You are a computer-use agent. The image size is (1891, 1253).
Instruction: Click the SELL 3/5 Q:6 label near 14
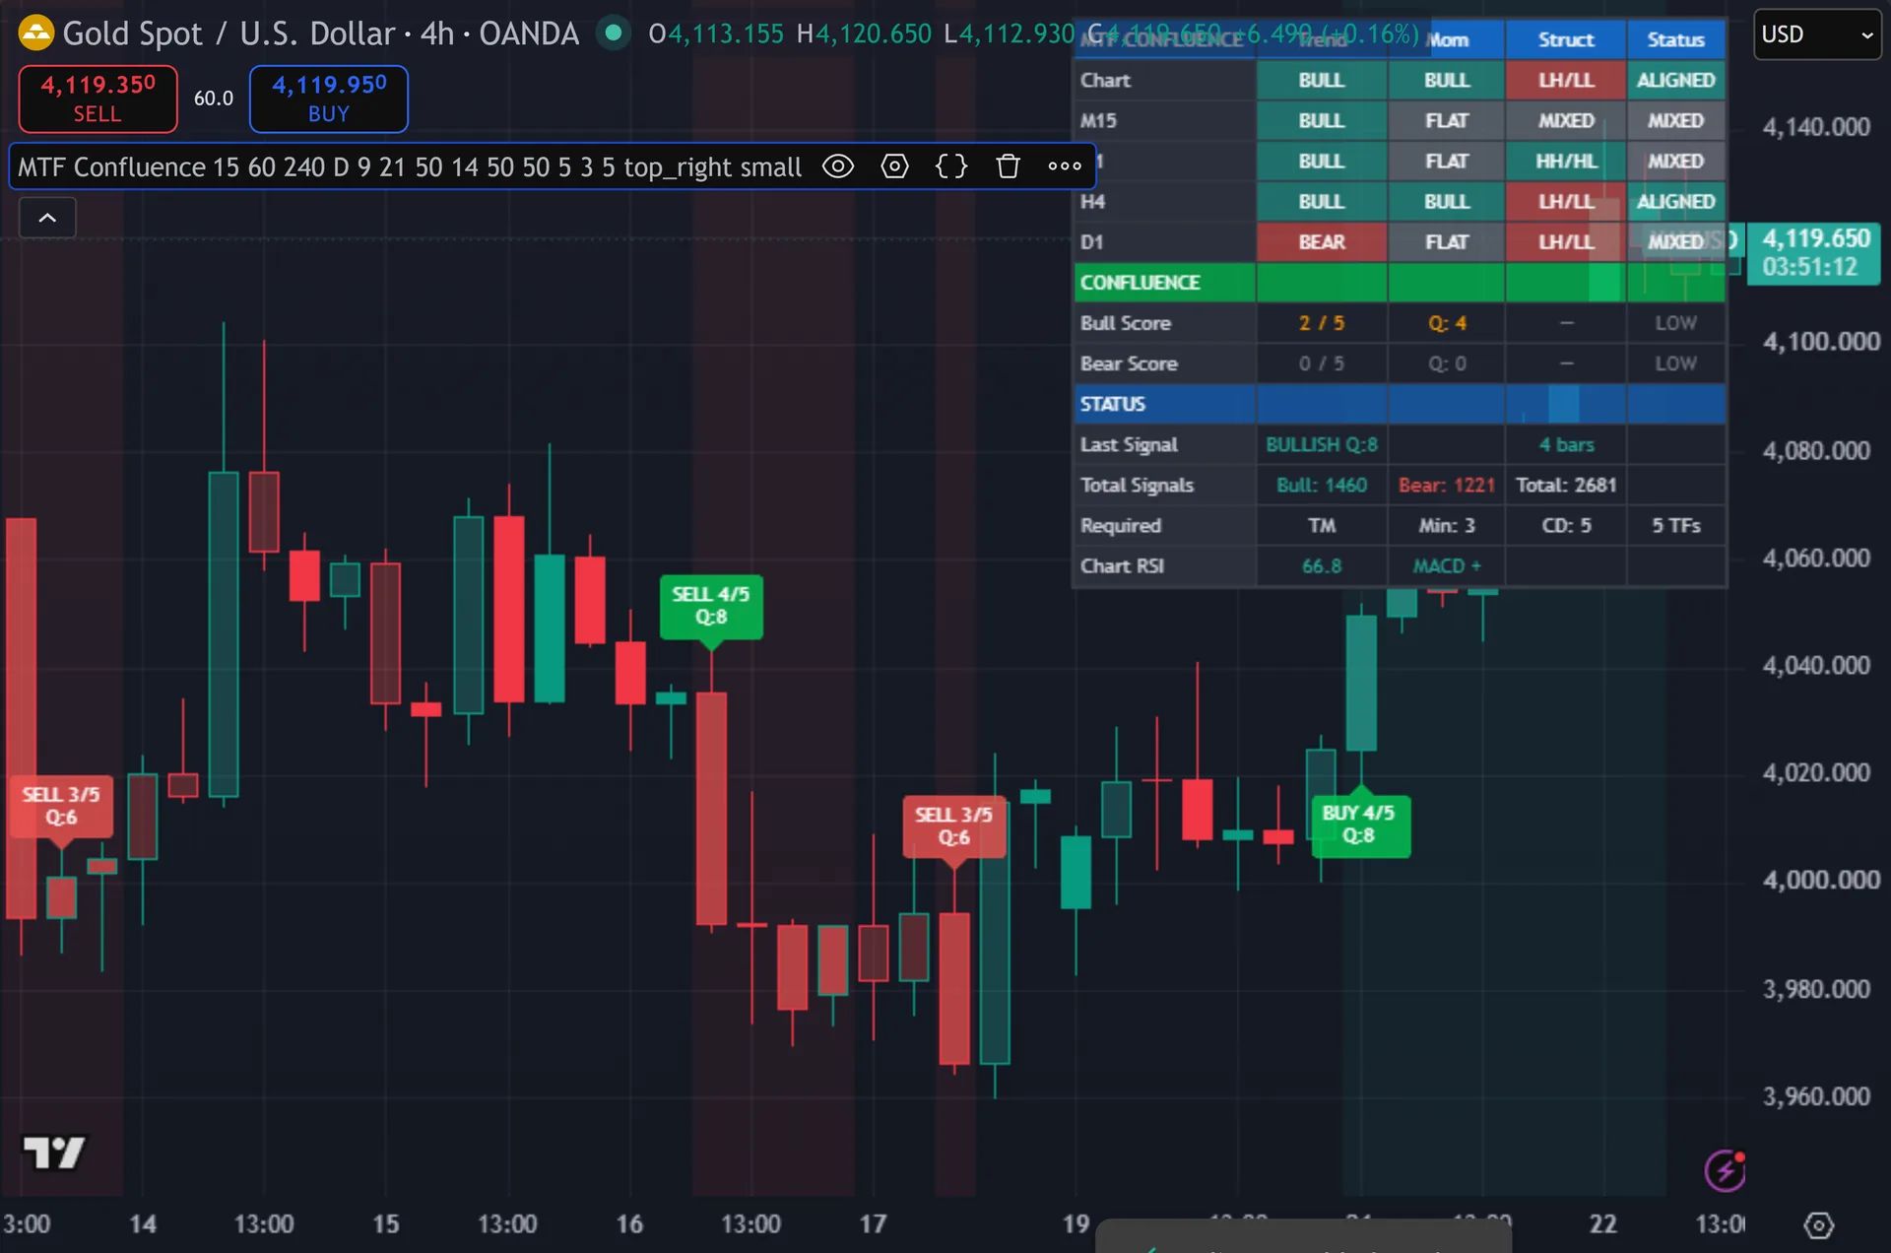pos(61,806)
